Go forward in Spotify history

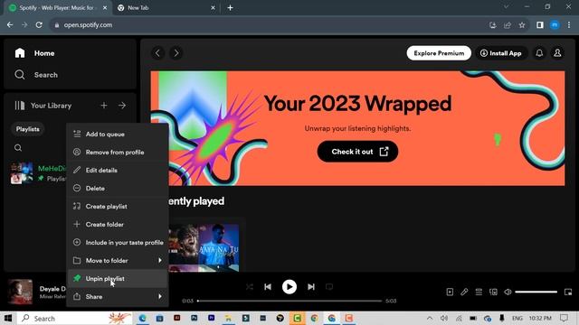[x=176, y=53]
